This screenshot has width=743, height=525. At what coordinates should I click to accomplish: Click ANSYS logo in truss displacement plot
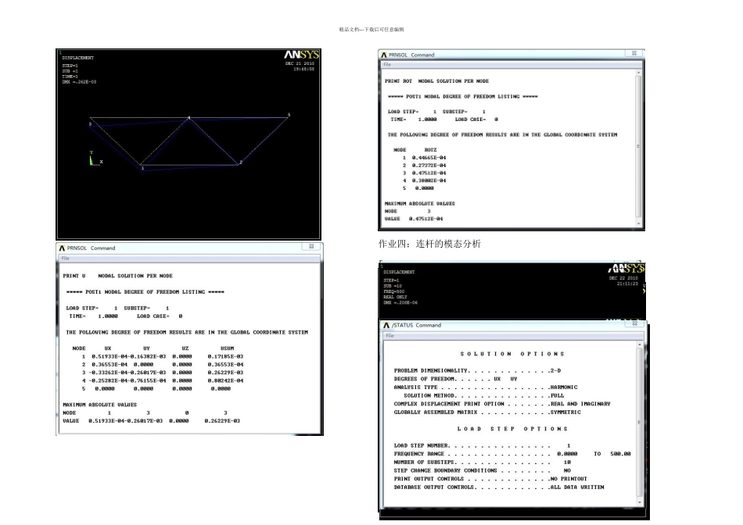pos(301,55)
